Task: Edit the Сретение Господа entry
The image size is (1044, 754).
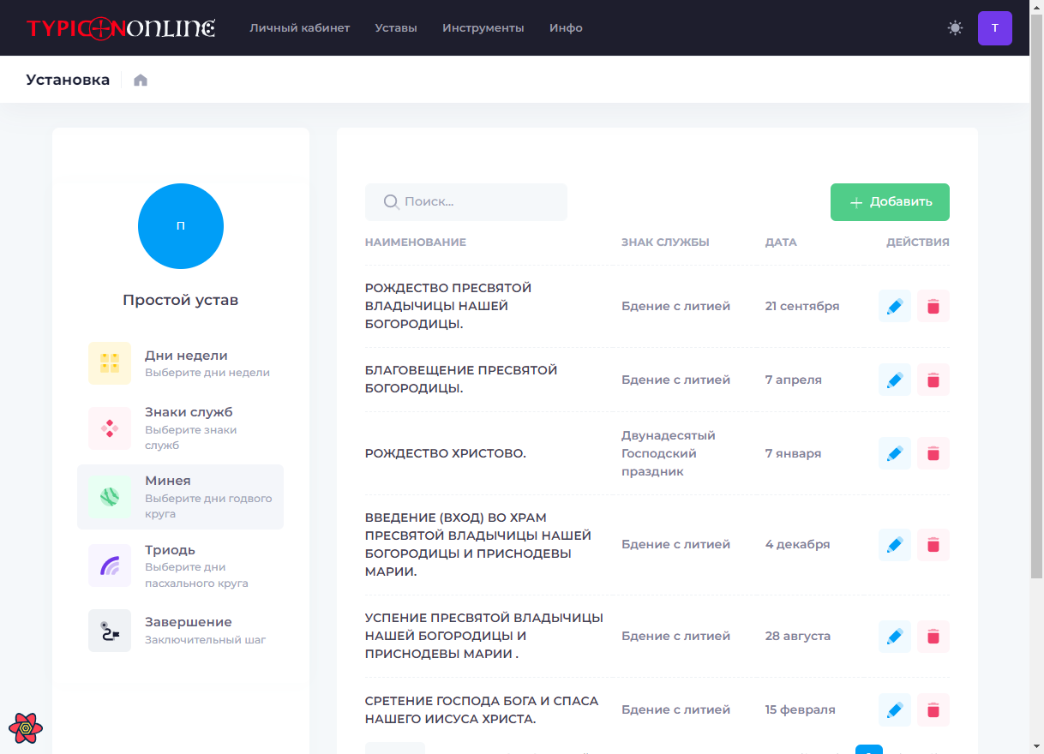Action: tap(895, 709)
